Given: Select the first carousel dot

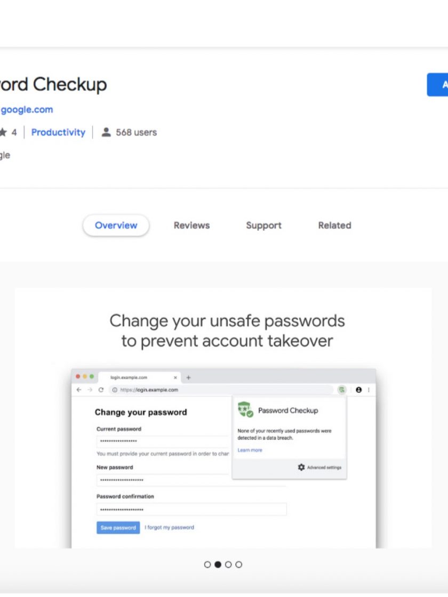Looking at the screenshot, I should click(x=207, y=564).
